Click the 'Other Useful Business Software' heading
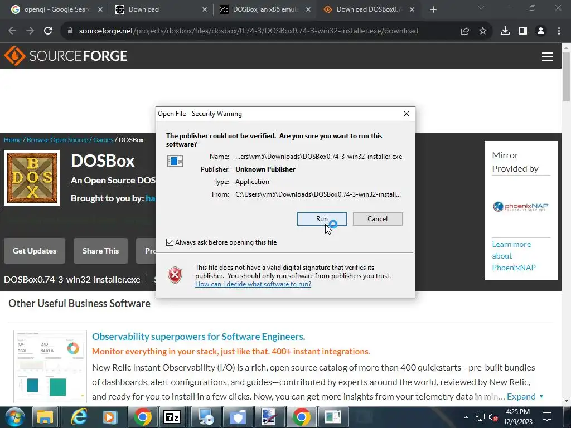571x428 pixels. click(x=79, y=304)
